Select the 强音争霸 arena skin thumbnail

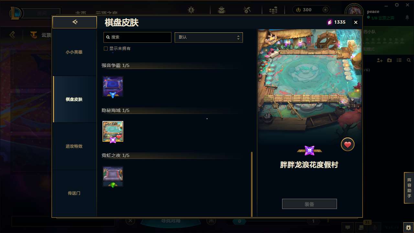click(113, 87)
